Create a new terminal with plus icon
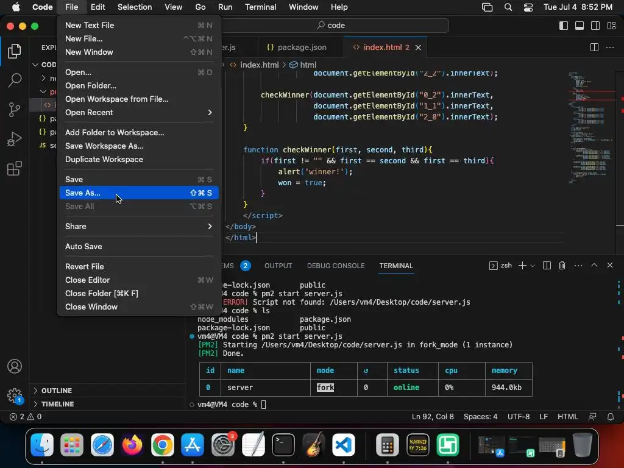Image resolution: width=624 pixels, height=468 pixels. [522, 266]
